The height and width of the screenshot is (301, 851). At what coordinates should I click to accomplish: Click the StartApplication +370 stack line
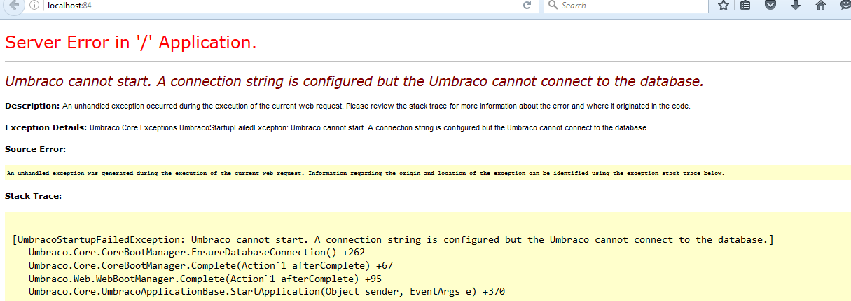click(x=267, y=291)
